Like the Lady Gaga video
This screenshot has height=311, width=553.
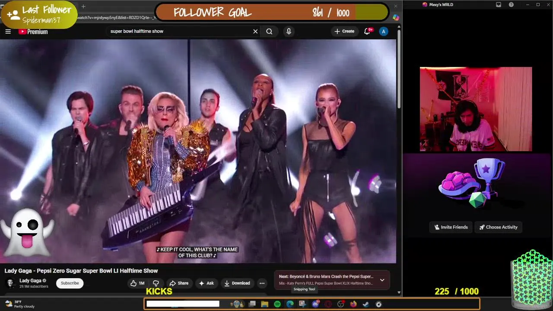click(137, 283)
